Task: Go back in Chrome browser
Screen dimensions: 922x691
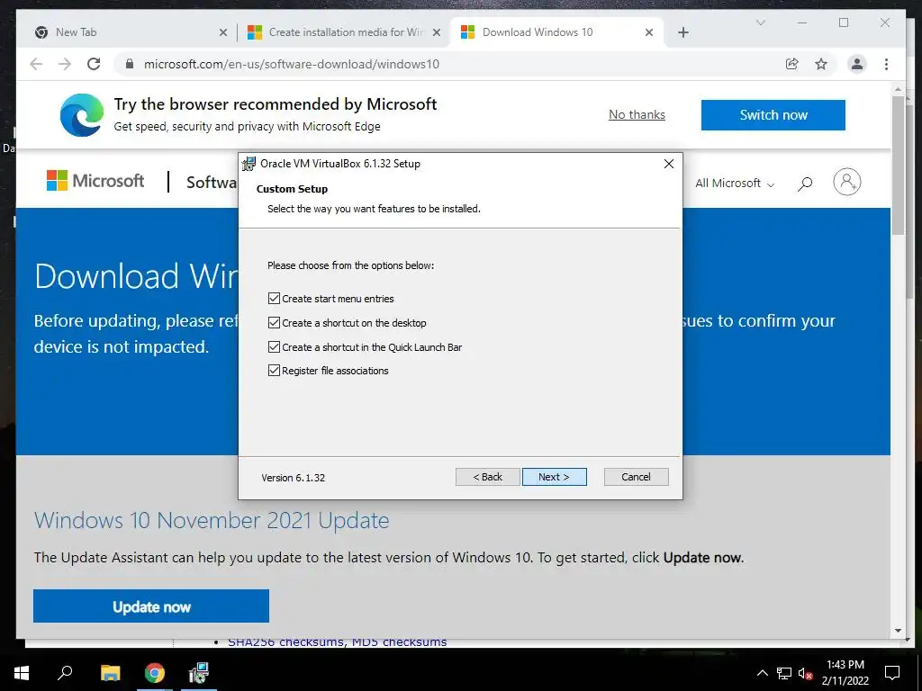Action: 36,64
